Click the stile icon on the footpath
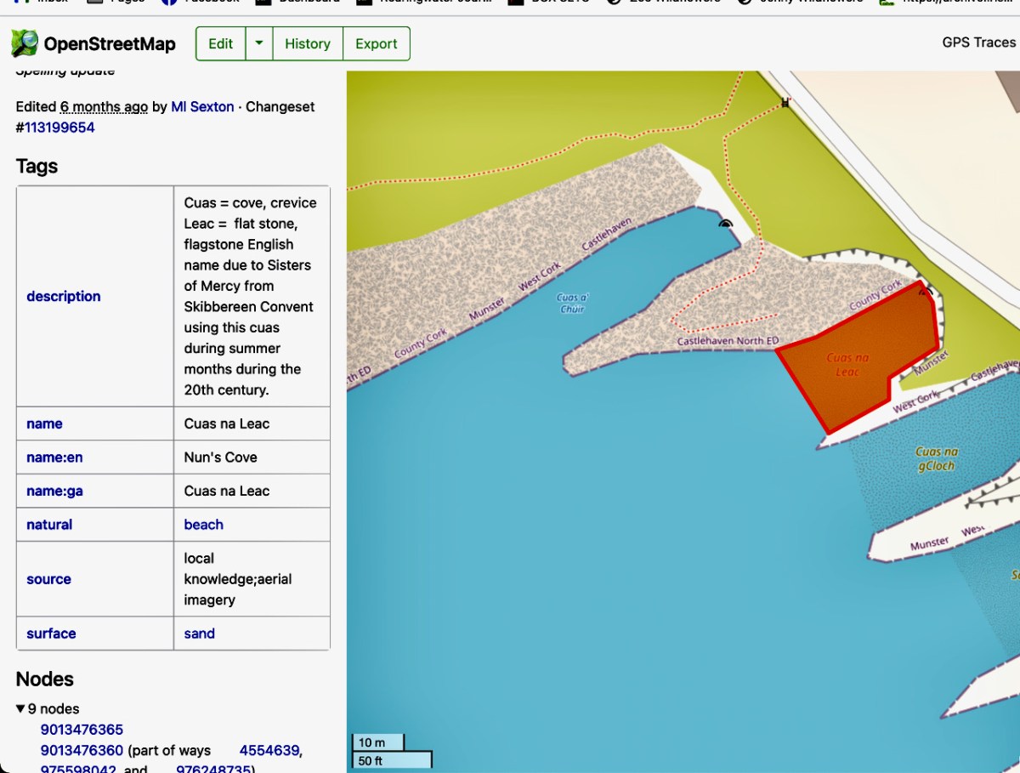 click(785, 103)
